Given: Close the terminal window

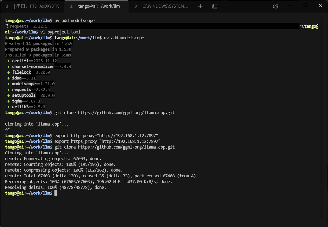Looking at the screenshot, I should tap(320, 6).
